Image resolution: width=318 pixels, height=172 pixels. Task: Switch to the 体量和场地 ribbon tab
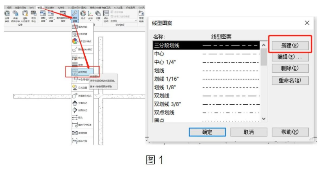[20, 8]
